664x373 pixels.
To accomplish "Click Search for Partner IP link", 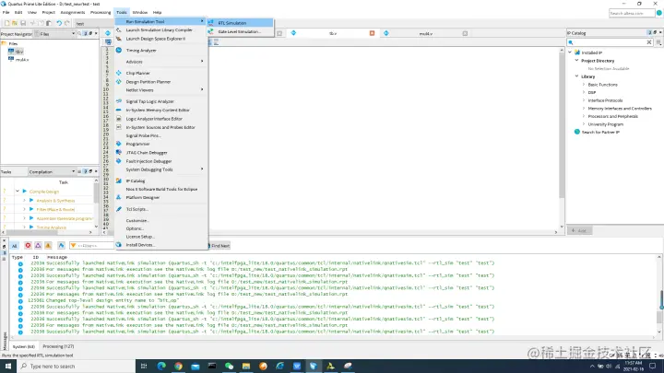I will pos(600,132).
